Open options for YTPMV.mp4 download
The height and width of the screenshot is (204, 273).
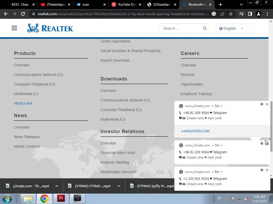tap(119, 186)
